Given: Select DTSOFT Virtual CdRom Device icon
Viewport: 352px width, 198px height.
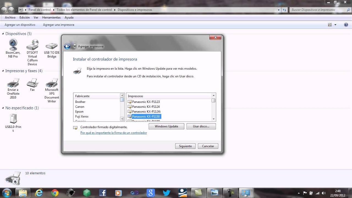Looking at the screenshot, I should [32, 52].
